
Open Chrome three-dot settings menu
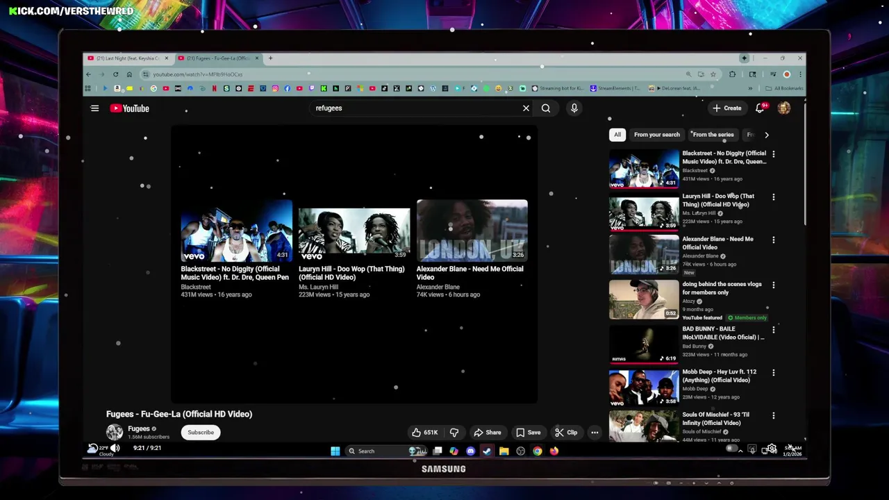coord(800,74)
